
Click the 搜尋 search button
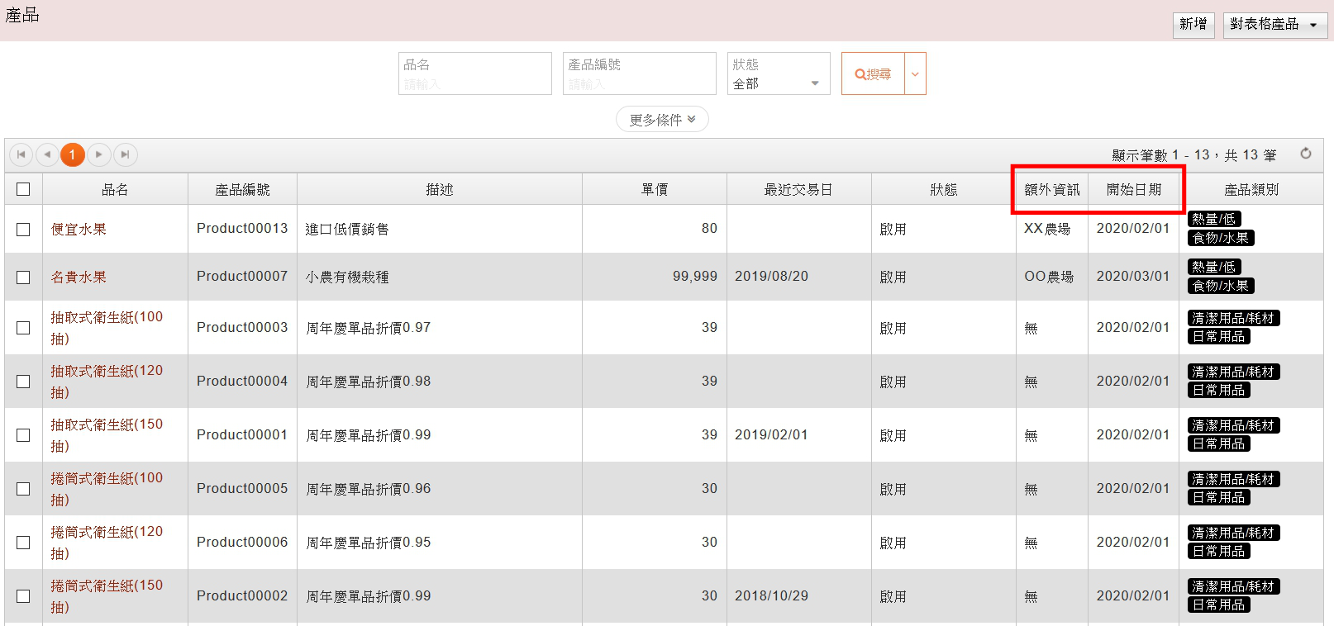click(x=873, y=74)
